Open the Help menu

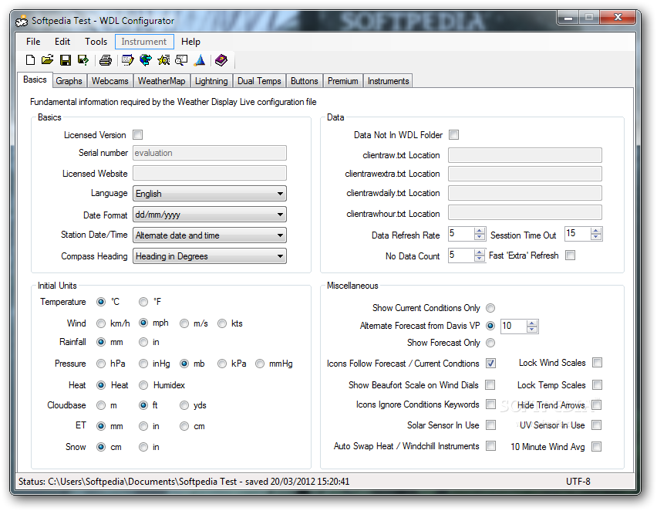[190, 42]
